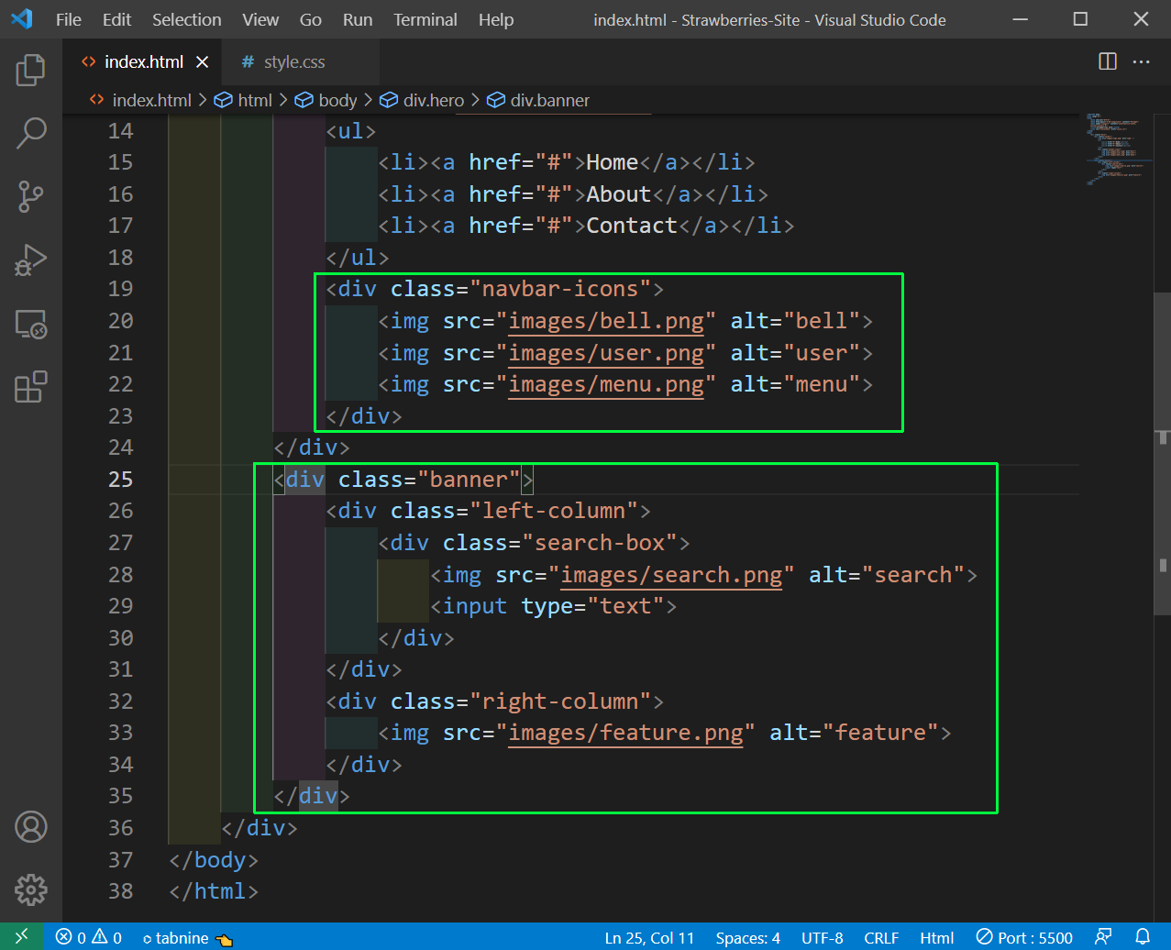Select div.hero in the breadcrumb

[x=433, y=100]
